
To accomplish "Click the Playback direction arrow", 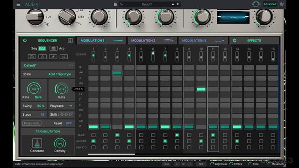I will click(71, 106).
